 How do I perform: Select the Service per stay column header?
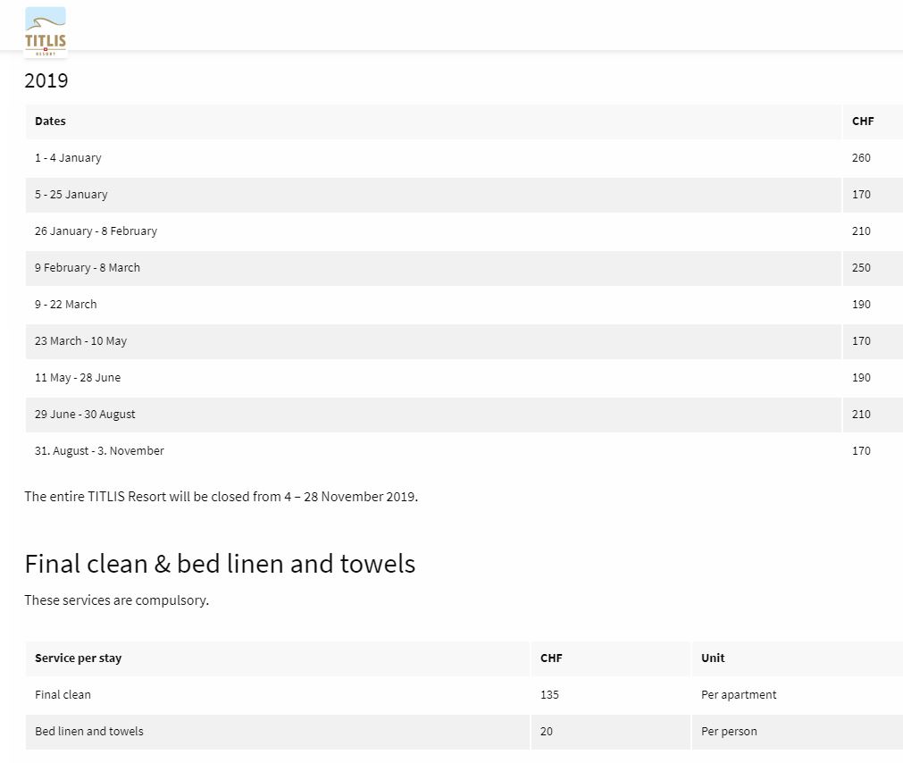tap(79, 658)
